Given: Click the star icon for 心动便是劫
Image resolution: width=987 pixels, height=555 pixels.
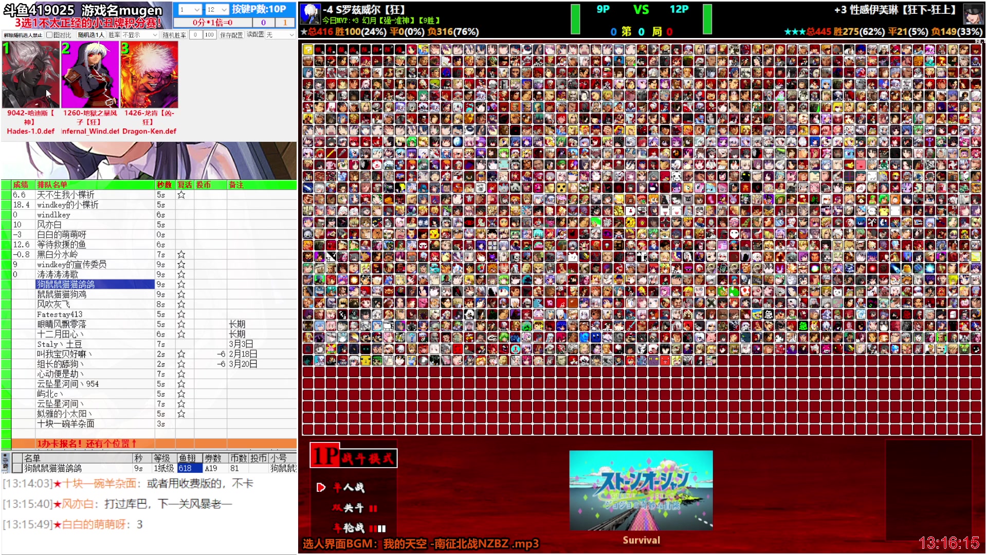Looking at the screenshot, I should 181,374.
